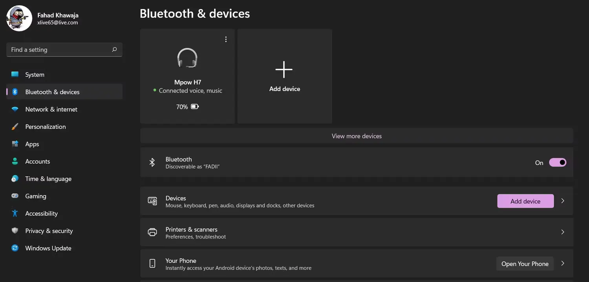
Task: Open the System settings category
Action: pos(35,75)
